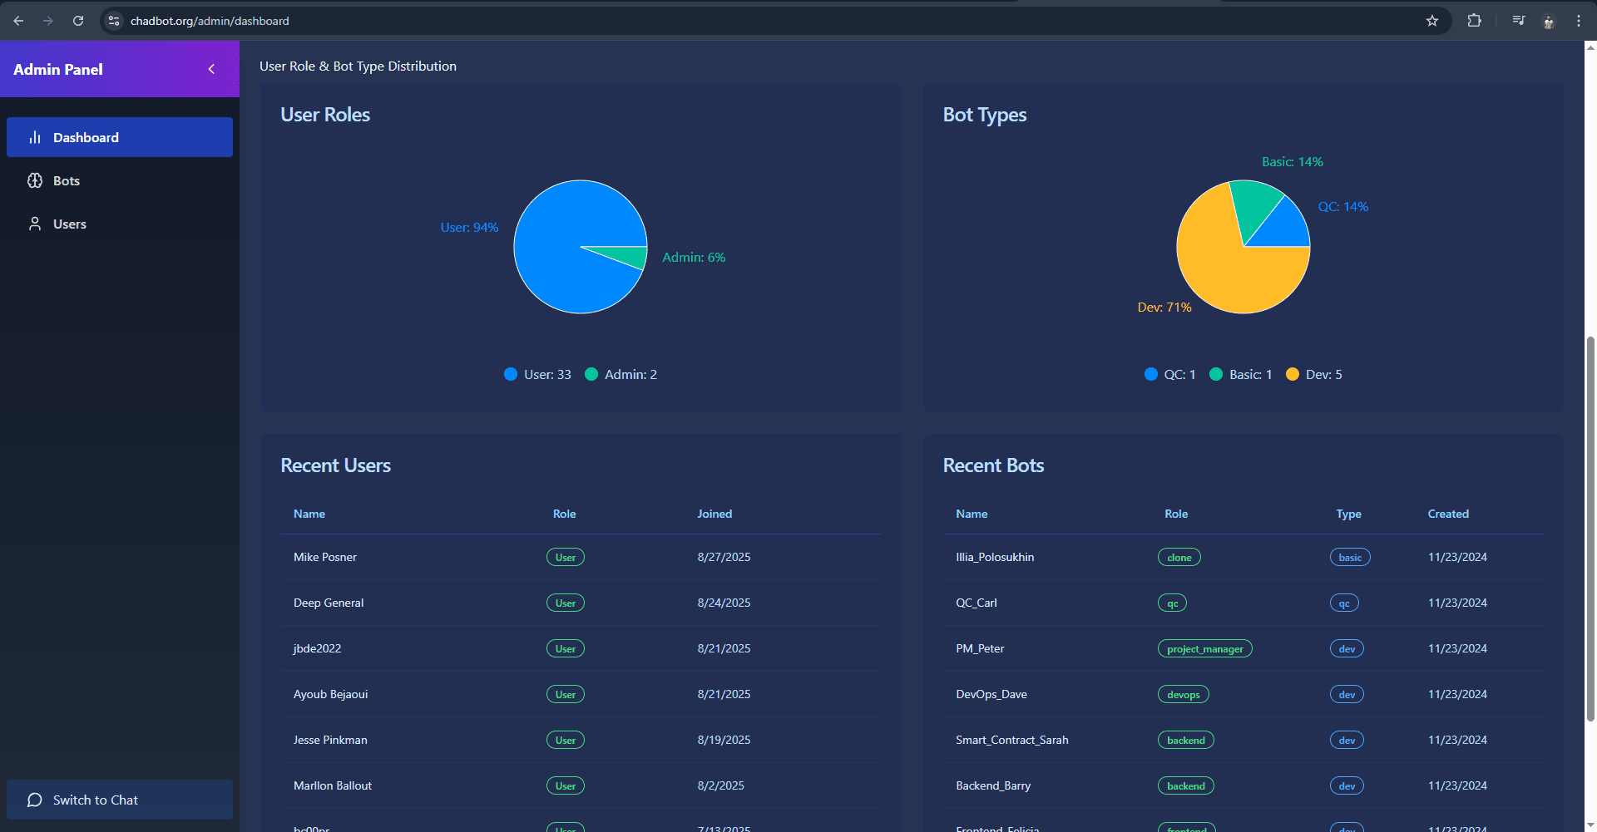This screenshot has width=1597, height=832.
Task: Click the browser profile avatar icon
Action: [1549, 21]
